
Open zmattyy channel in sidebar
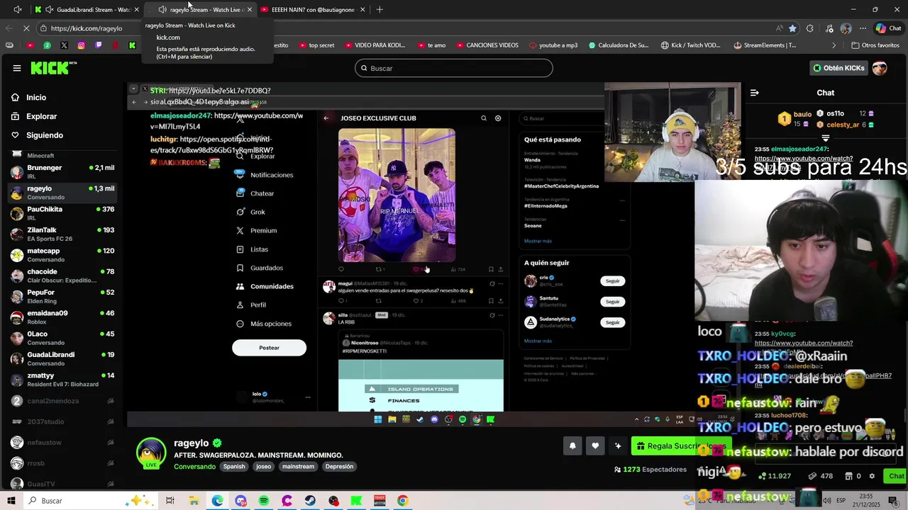coord(62,380)
